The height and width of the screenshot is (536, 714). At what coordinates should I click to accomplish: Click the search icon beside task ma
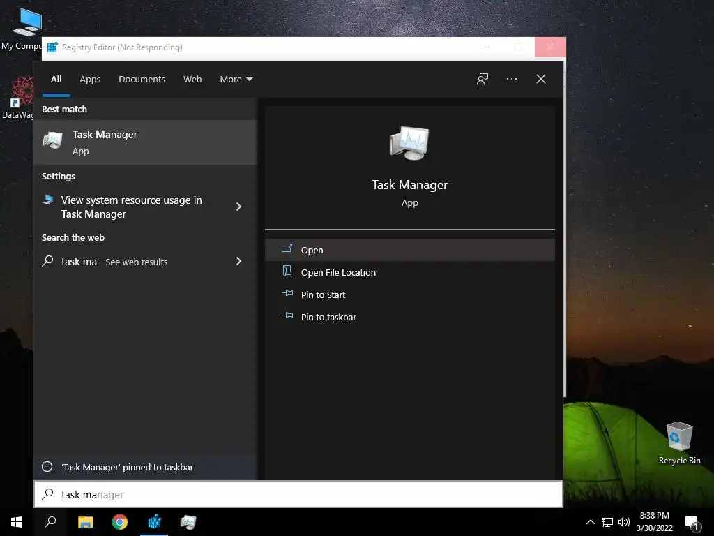(47, 261)
